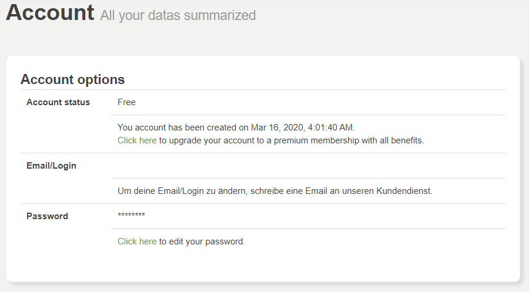Viewport: 529px width, 292px height.
Task: Click the "to edit your password" text
Action: pos(202,241)
